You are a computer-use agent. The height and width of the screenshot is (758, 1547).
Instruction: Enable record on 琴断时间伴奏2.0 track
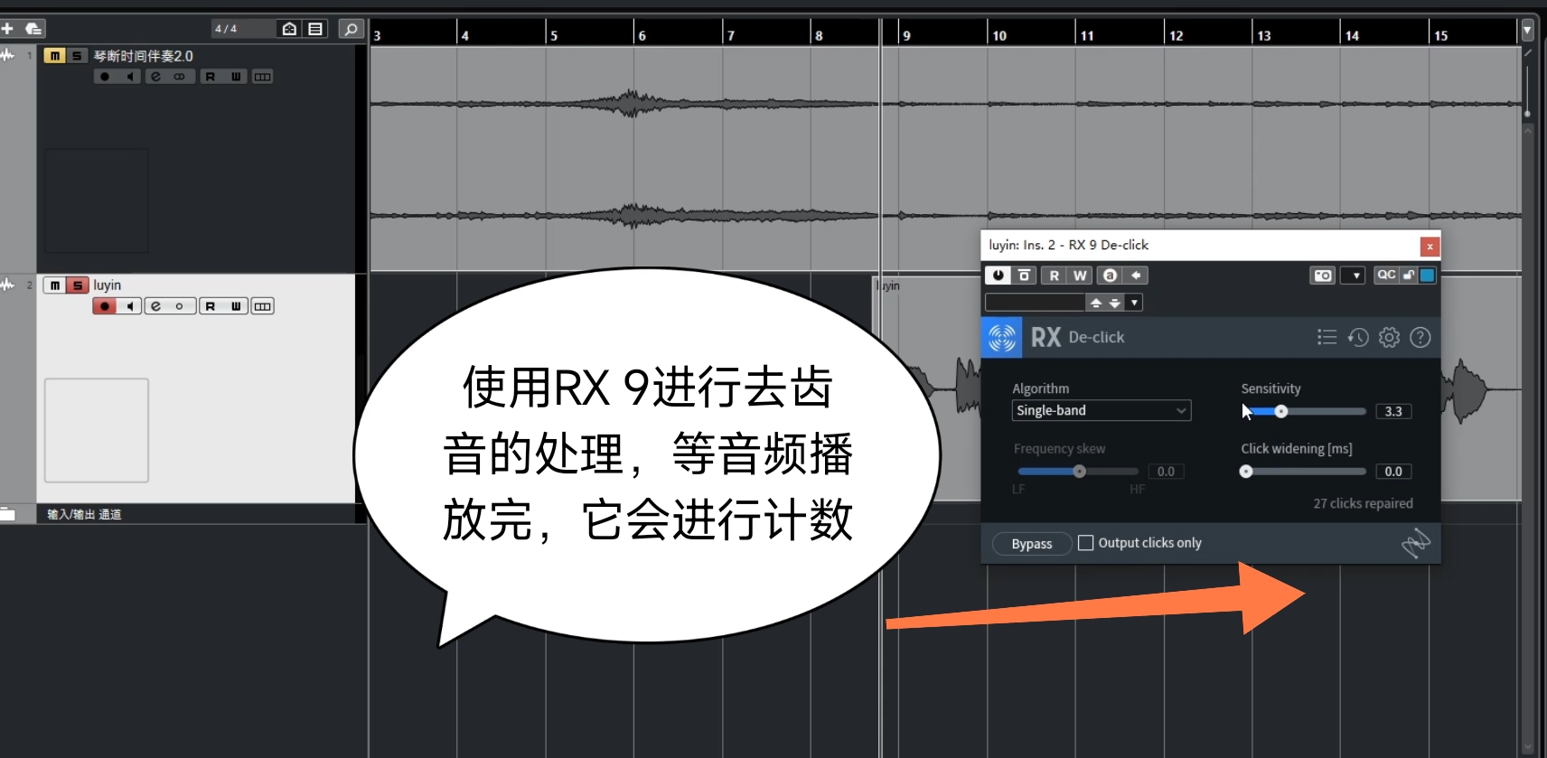coord(105,77)
